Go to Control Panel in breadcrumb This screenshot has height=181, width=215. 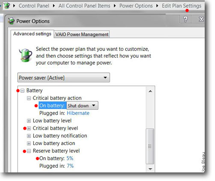coord(34,6)
